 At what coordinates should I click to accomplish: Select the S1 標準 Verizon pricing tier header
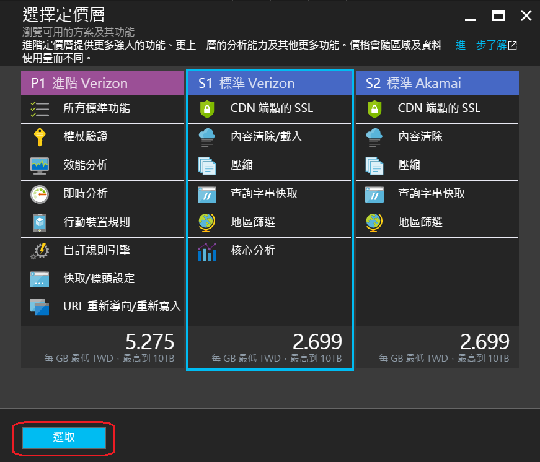(x=270, y=83)
